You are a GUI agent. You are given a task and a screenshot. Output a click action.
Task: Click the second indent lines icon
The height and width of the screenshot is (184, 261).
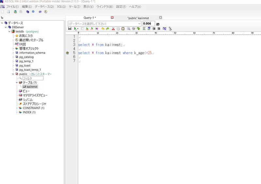click(159, 29)
